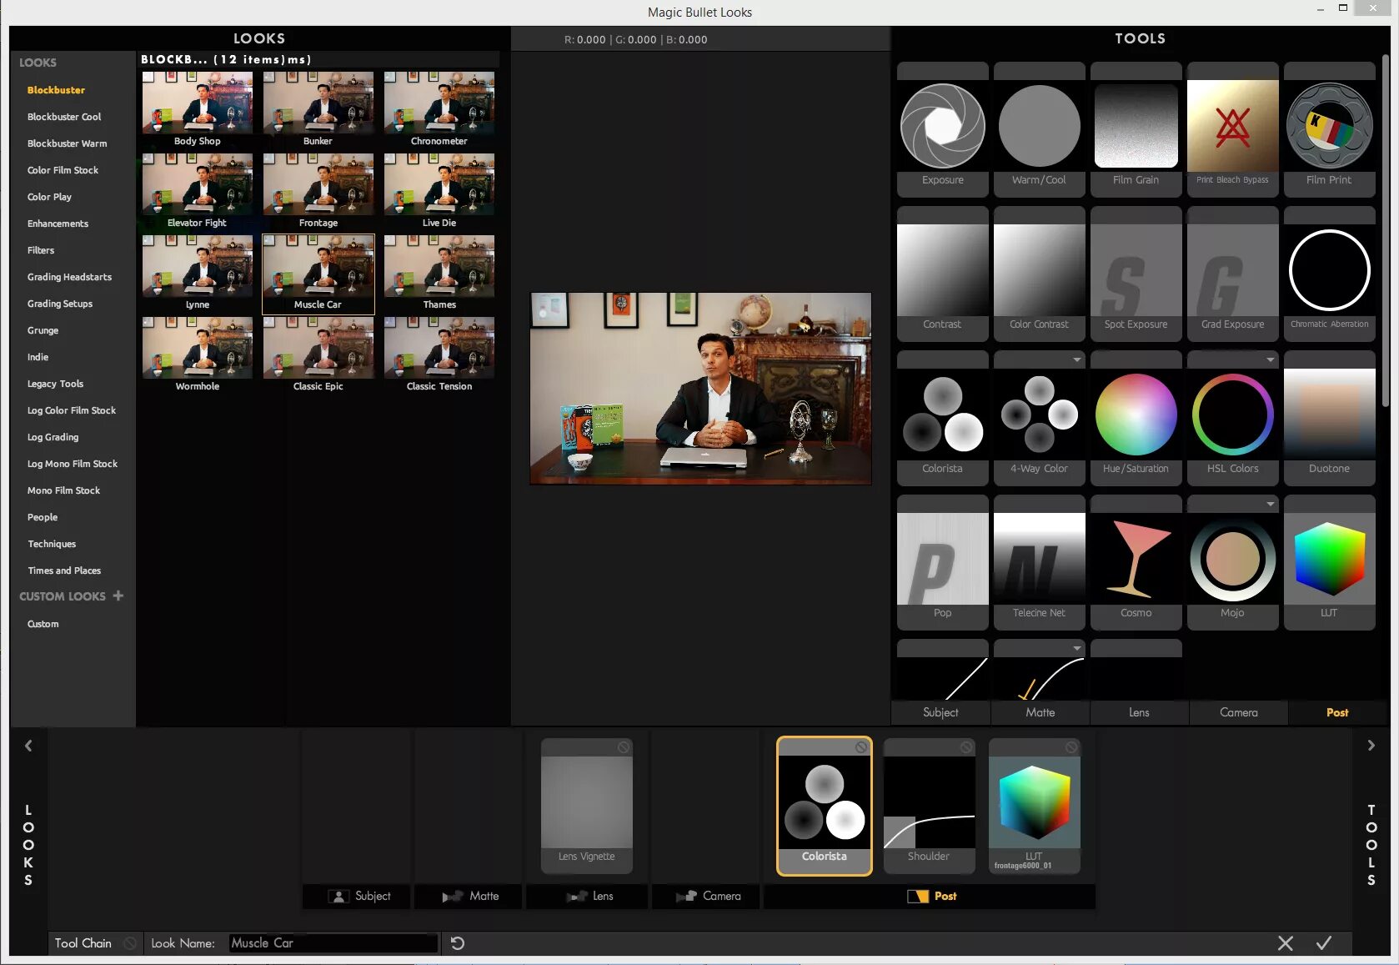This screenshot has width=1399, height=965.
Task: Pick the Color Contrast tool
Action: pos(1039,274)
